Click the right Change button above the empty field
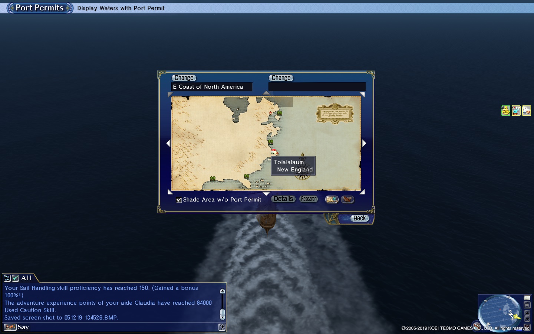The height and width of the screenshot is (334, 534). point(281,78)
